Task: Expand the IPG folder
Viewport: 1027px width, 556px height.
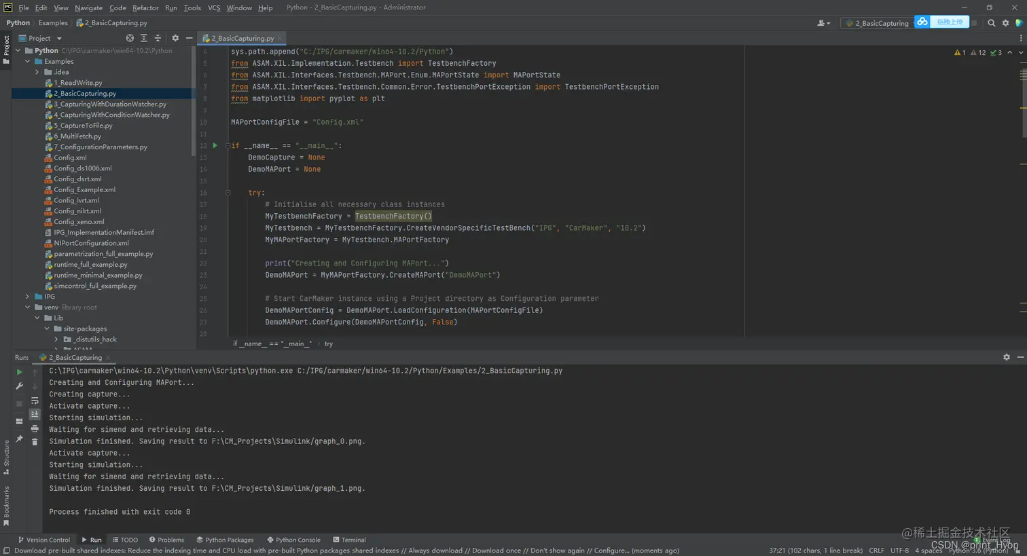Action: click(x=28, y=297)
